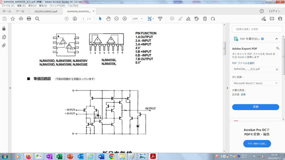
Task: Click the trash delete icon in the toolbar
Action: (x=205, y=19)
